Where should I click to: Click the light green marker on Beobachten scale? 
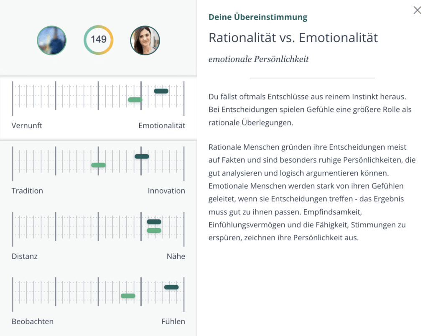coord(128,296)
